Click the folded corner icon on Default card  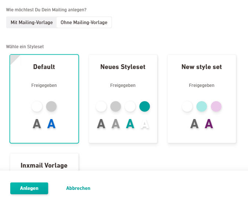15,59
